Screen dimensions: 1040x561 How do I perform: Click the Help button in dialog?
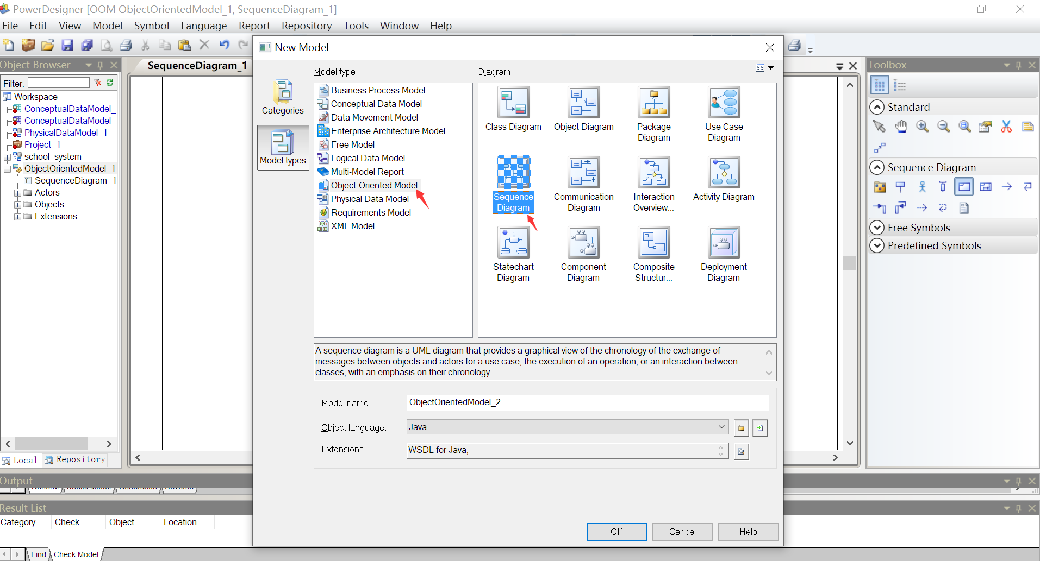point(748,532)
